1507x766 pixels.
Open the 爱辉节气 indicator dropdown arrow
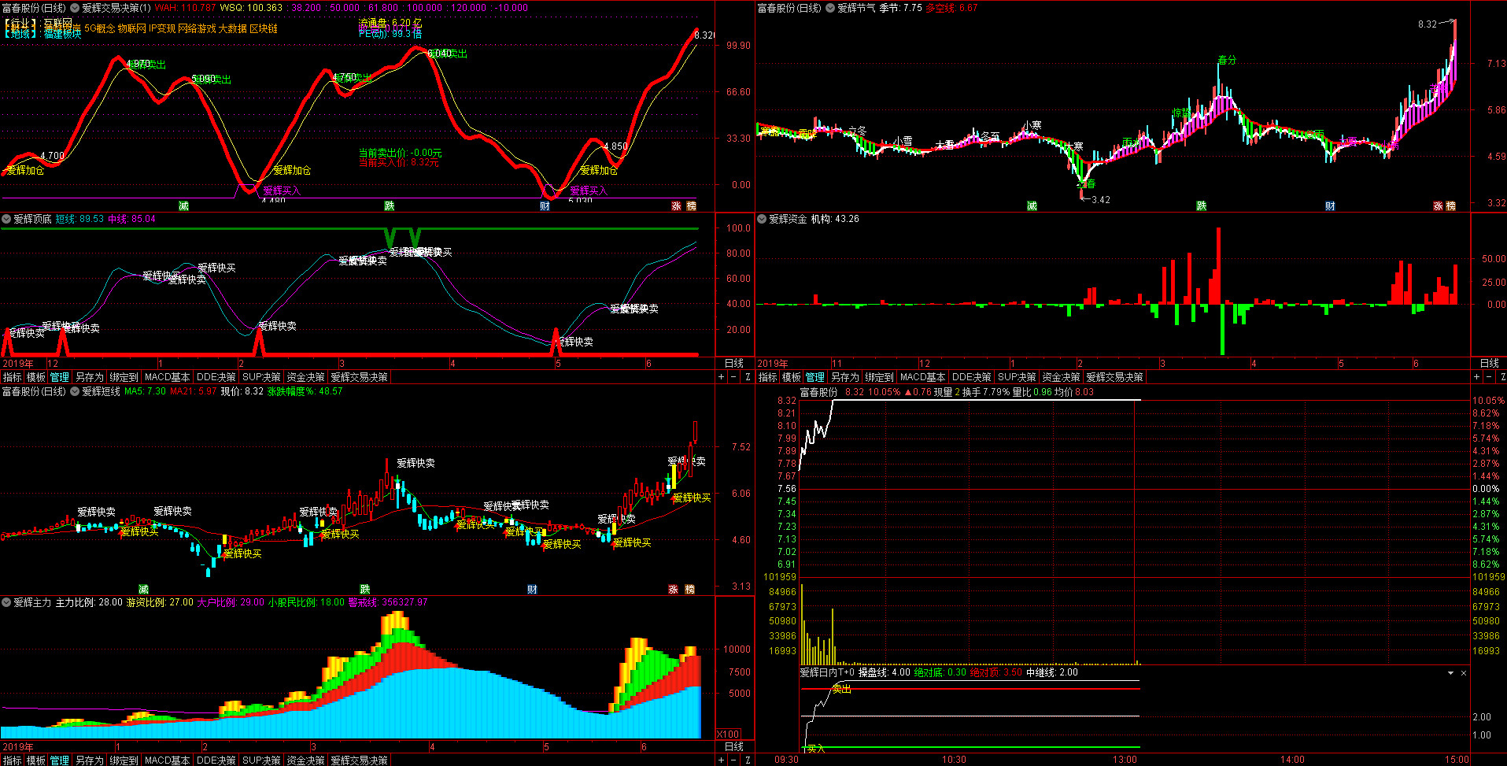coord(830,8)
